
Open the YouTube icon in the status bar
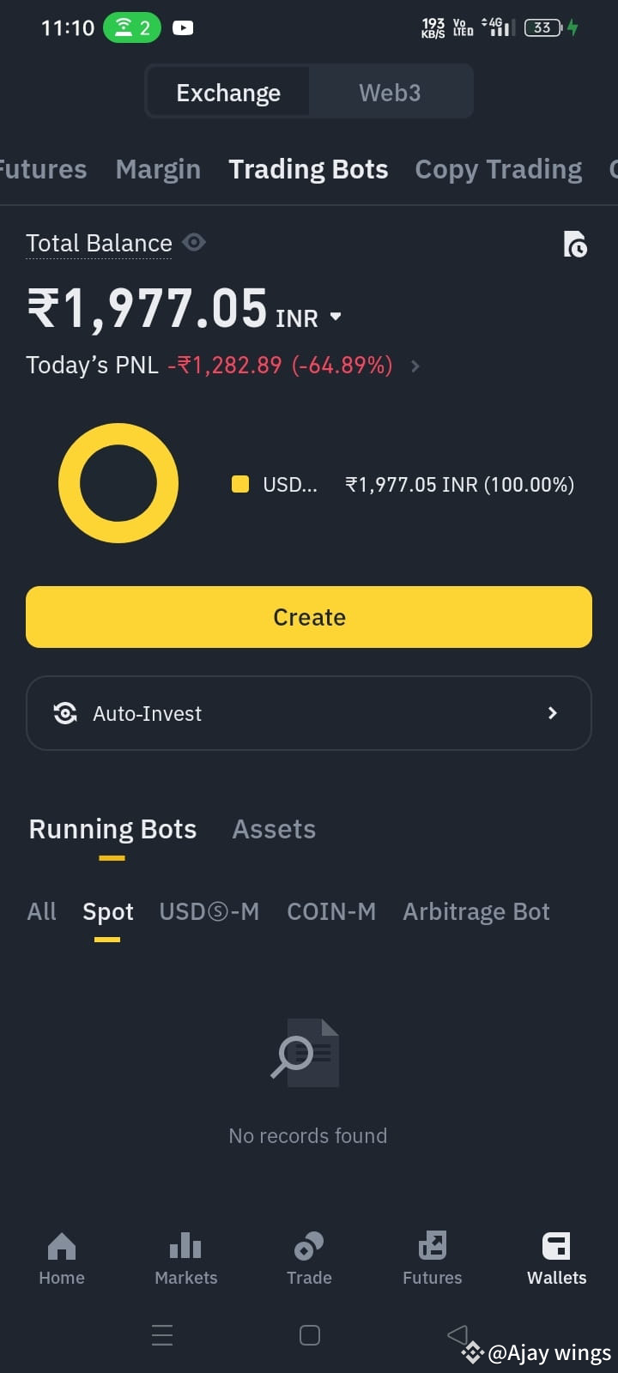pos(183,27)
